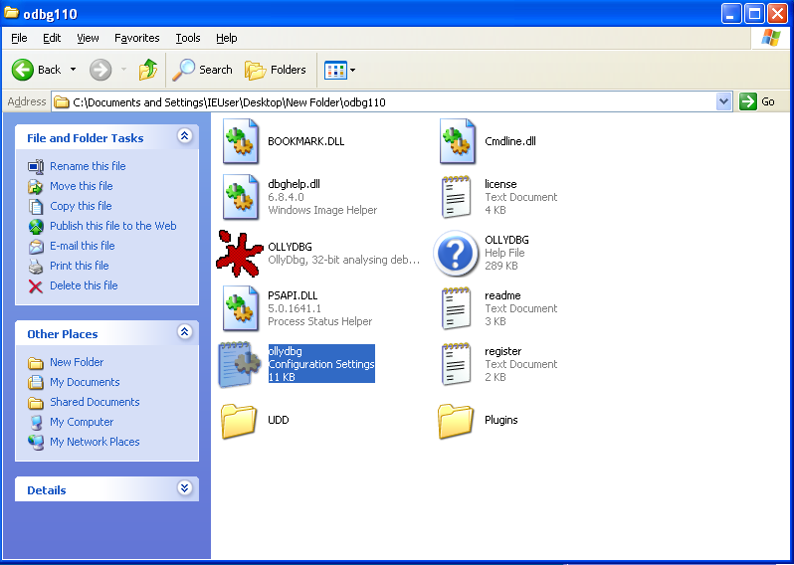This screenshot has height=565, width=794.
Task: Expand the address bar dropdown
Action: [724, 101]
